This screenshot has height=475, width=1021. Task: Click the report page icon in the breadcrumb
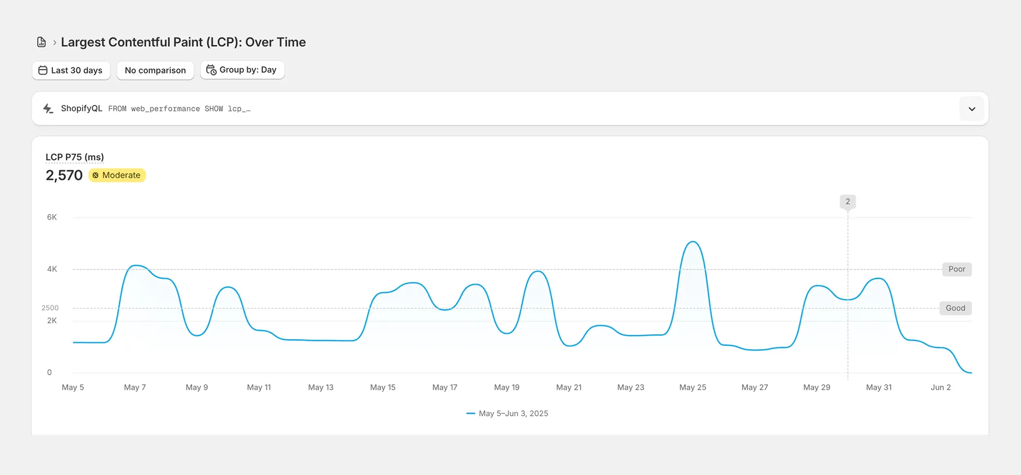point(41,42)
